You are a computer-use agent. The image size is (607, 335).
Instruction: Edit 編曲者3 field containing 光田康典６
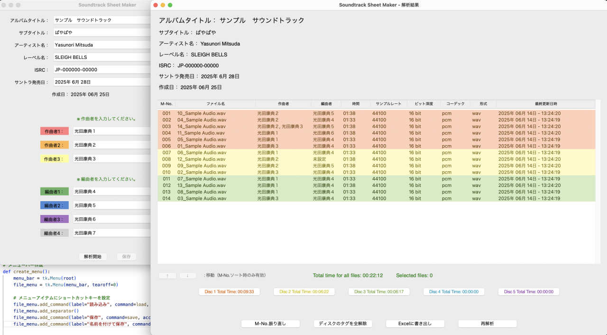pos(111,219)
